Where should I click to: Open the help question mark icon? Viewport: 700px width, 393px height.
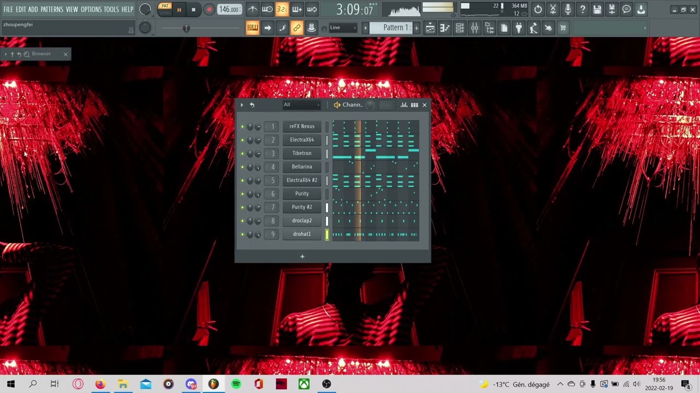click(582, 9)
